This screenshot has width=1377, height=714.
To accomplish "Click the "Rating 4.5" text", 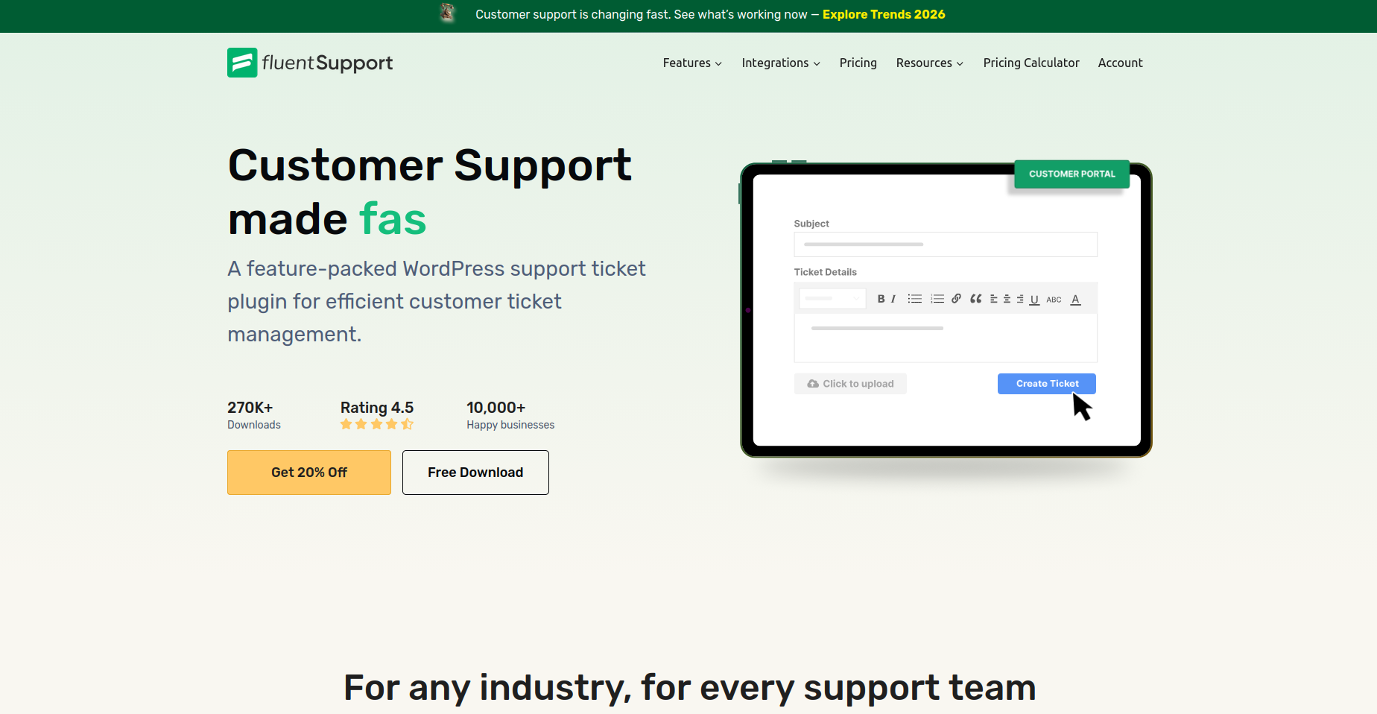I will [377, 408].
